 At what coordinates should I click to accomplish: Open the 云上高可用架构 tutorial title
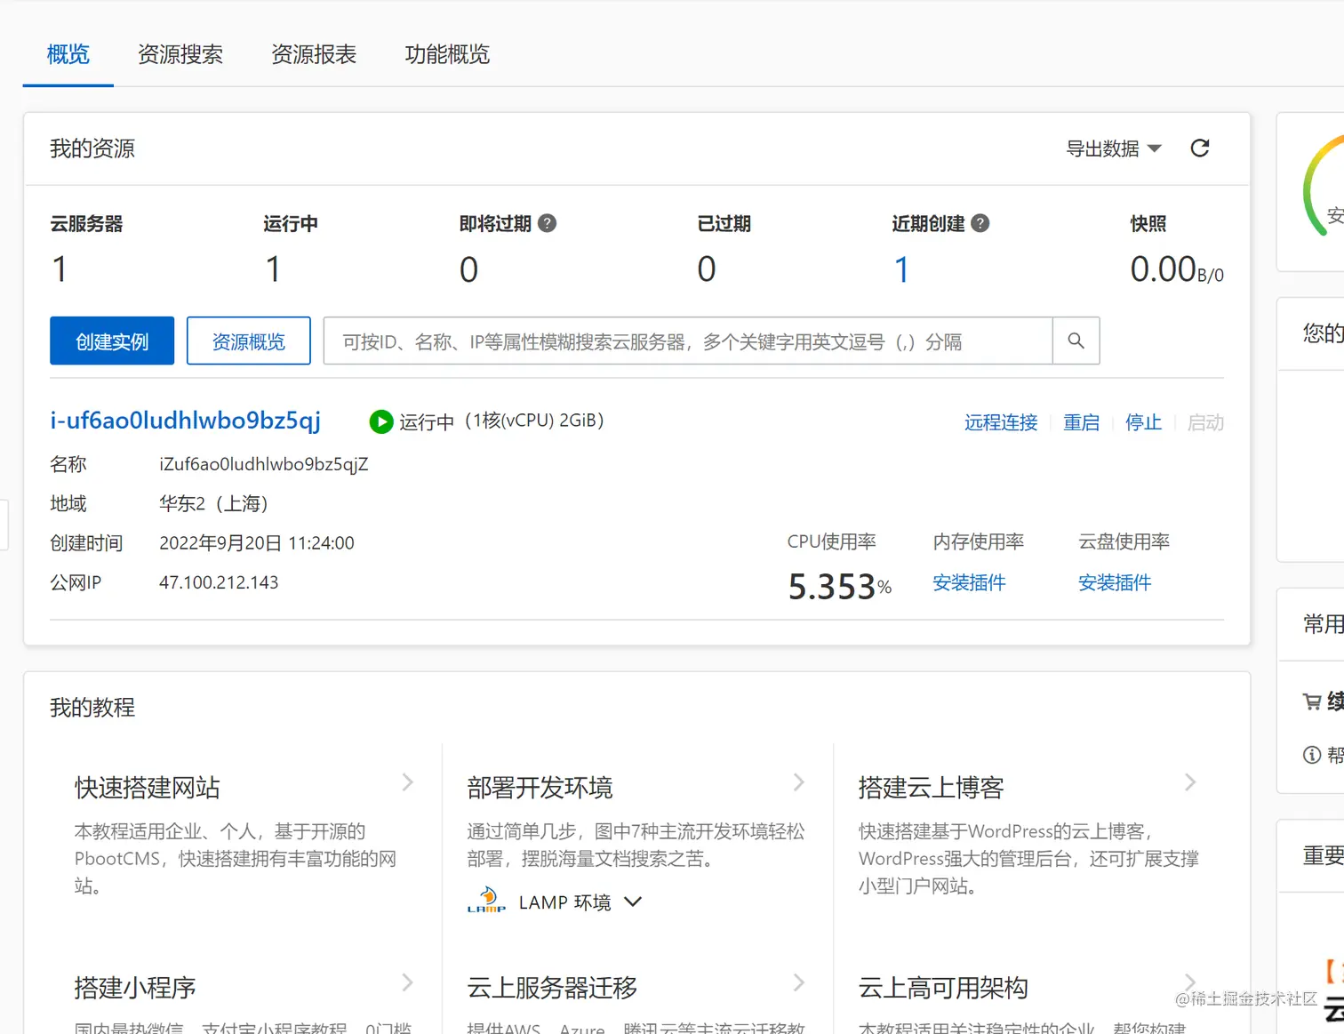[943, 988]
